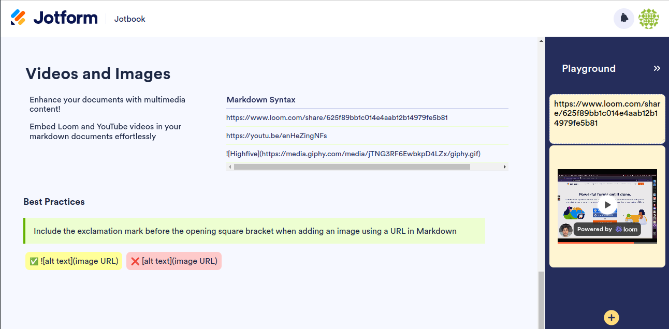Click the Playground panel title

tap(589, 68)
